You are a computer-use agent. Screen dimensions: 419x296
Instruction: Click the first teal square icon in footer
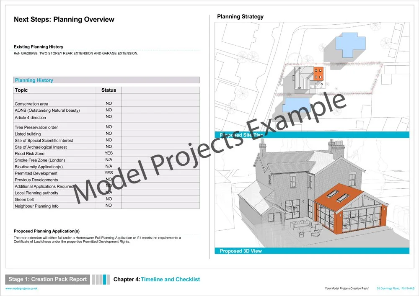(x=104, y=279)
